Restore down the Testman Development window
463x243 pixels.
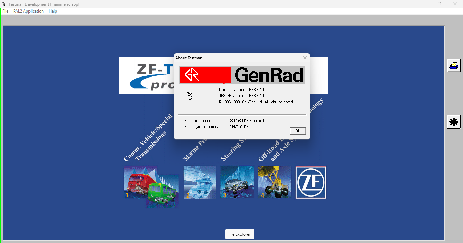click(439, 4)
